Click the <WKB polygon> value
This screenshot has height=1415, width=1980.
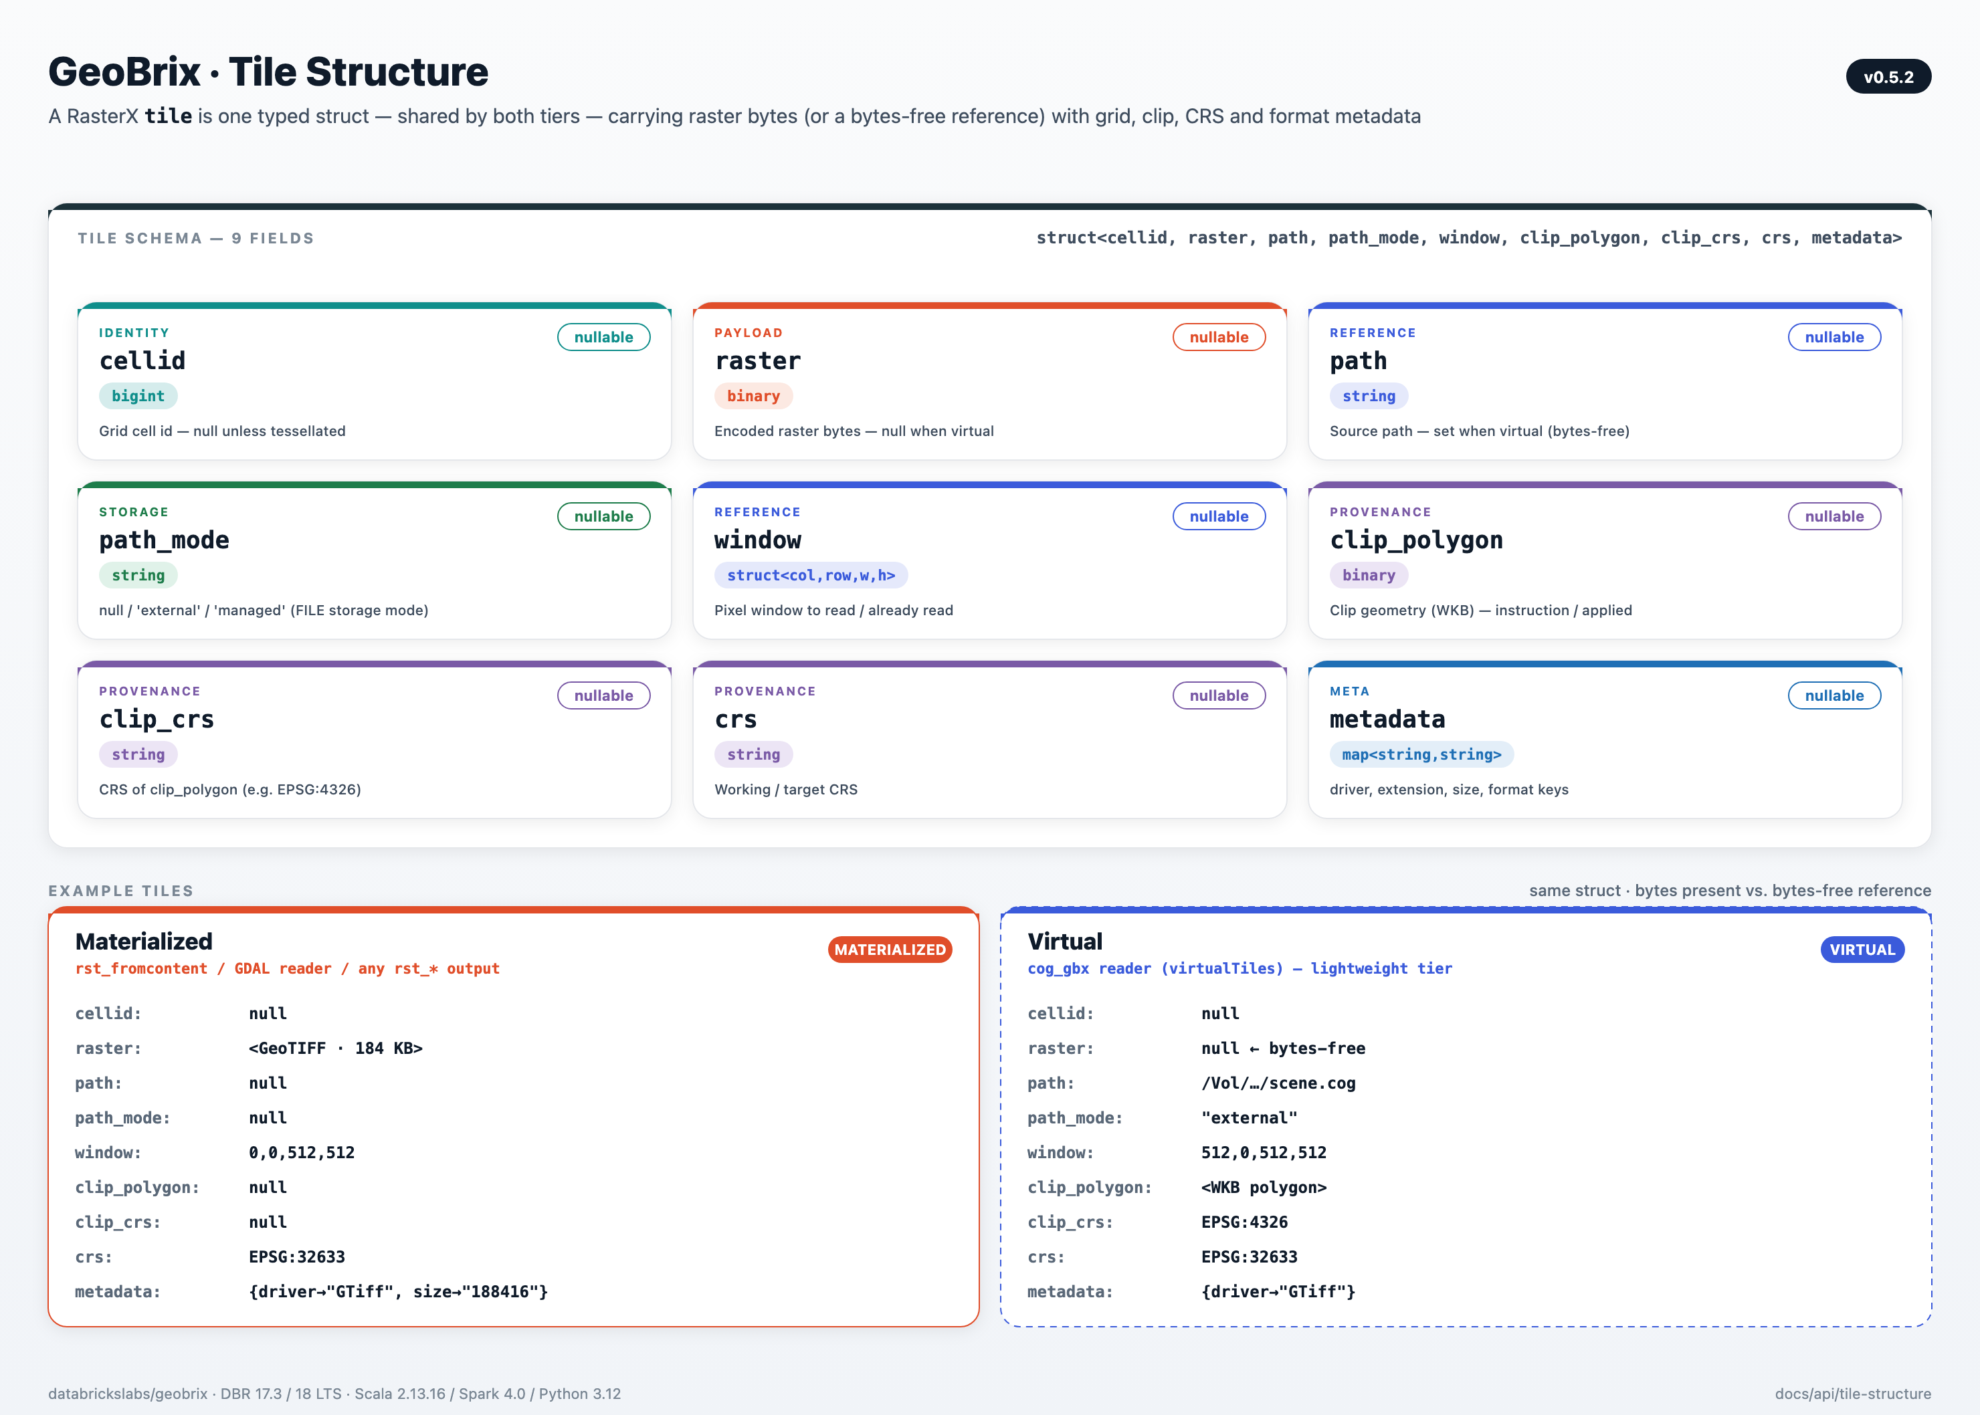tap(1264, 1188)
